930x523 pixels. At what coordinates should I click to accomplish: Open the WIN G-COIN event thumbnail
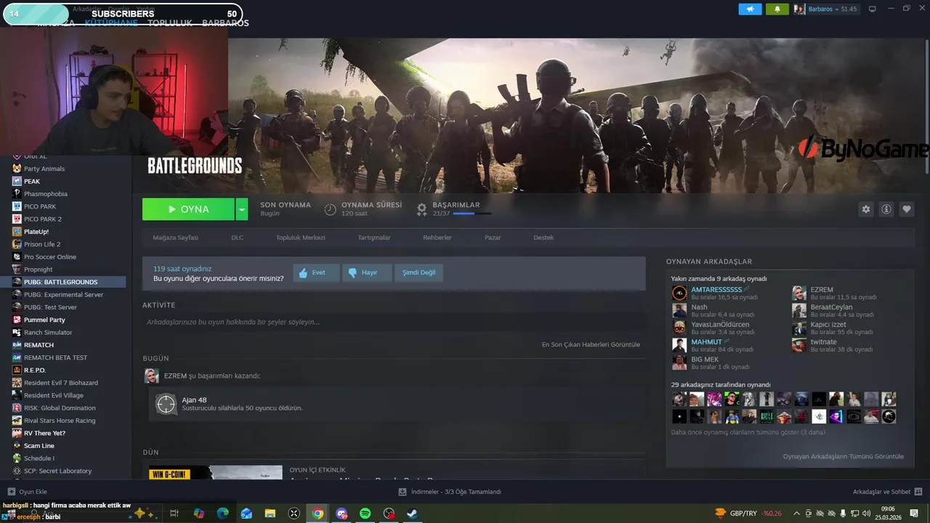coord(216,473)
